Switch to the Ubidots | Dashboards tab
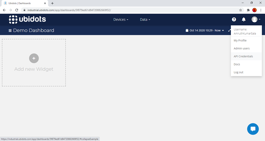 coord(25,3)
